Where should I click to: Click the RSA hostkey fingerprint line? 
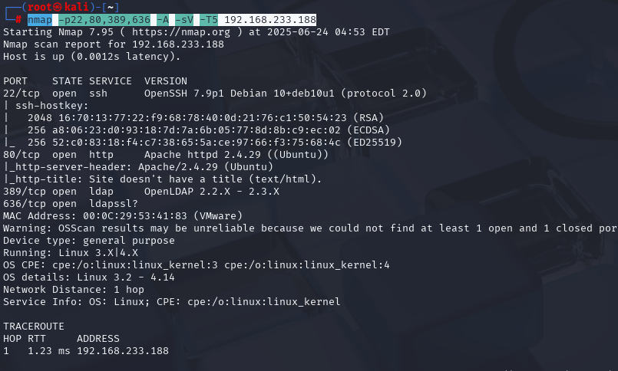[x=205, y=118]
